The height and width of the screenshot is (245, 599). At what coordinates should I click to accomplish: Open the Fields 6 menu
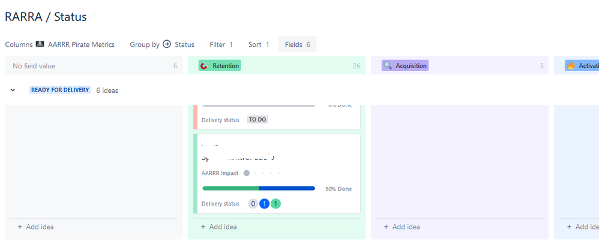[298, 44]
